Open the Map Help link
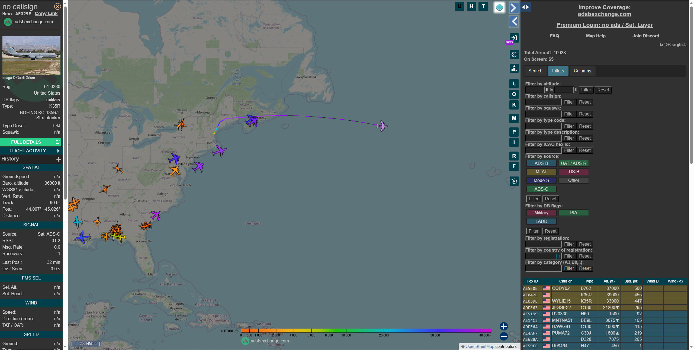 pyautogui.click(x=596, y=36)
